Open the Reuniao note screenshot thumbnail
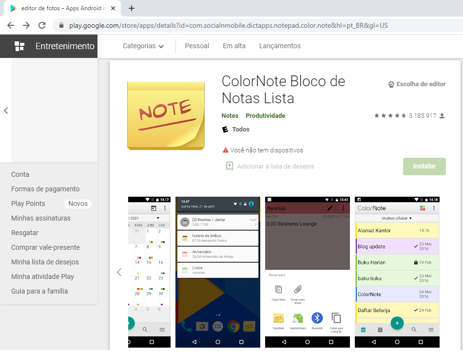This screenshot has width=463, height=352. [x=308, y=272]
